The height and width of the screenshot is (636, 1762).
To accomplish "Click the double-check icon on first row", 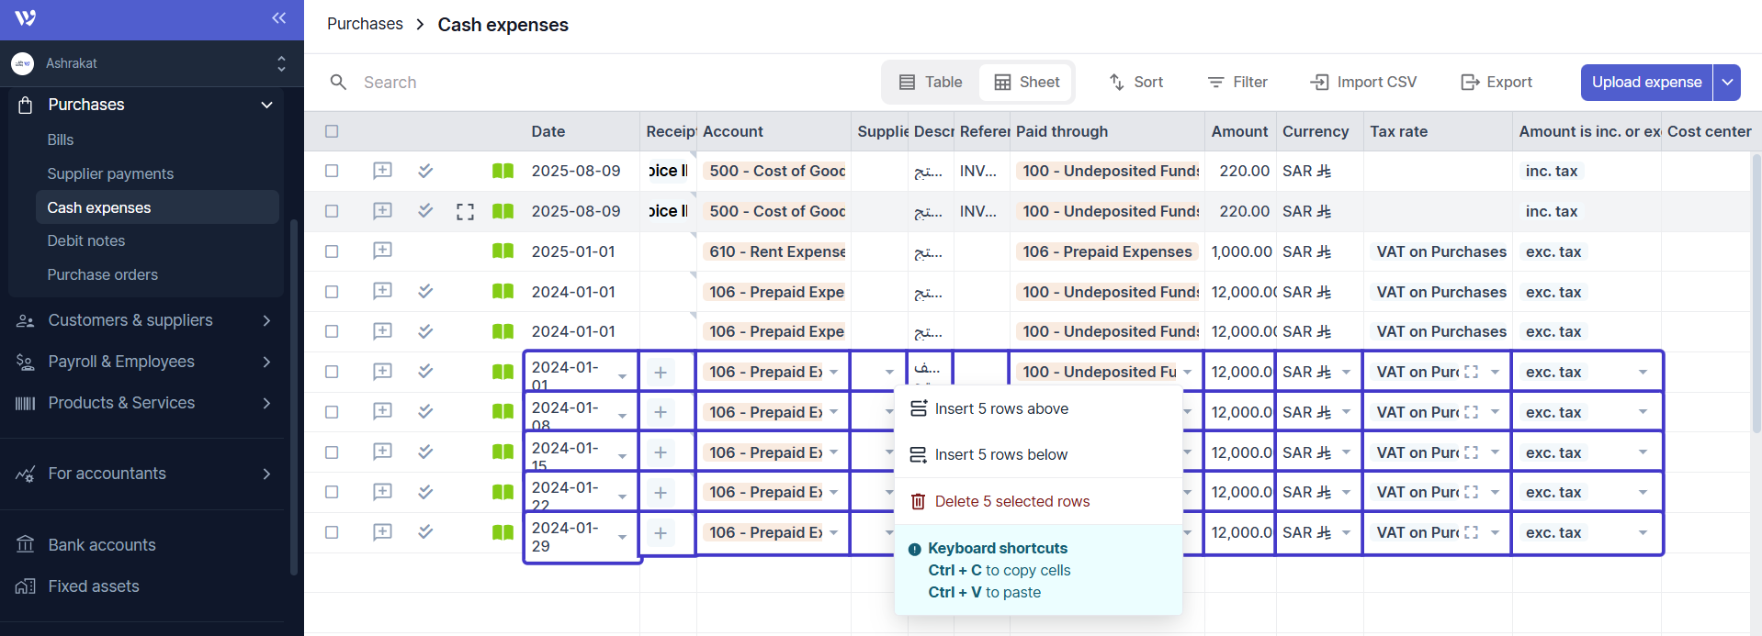I will [x=425, y=171].
